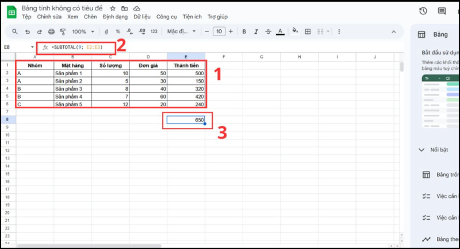Open the Google Sheets home icon
Screen dimensions: 460x249
[x=11, y=12]
